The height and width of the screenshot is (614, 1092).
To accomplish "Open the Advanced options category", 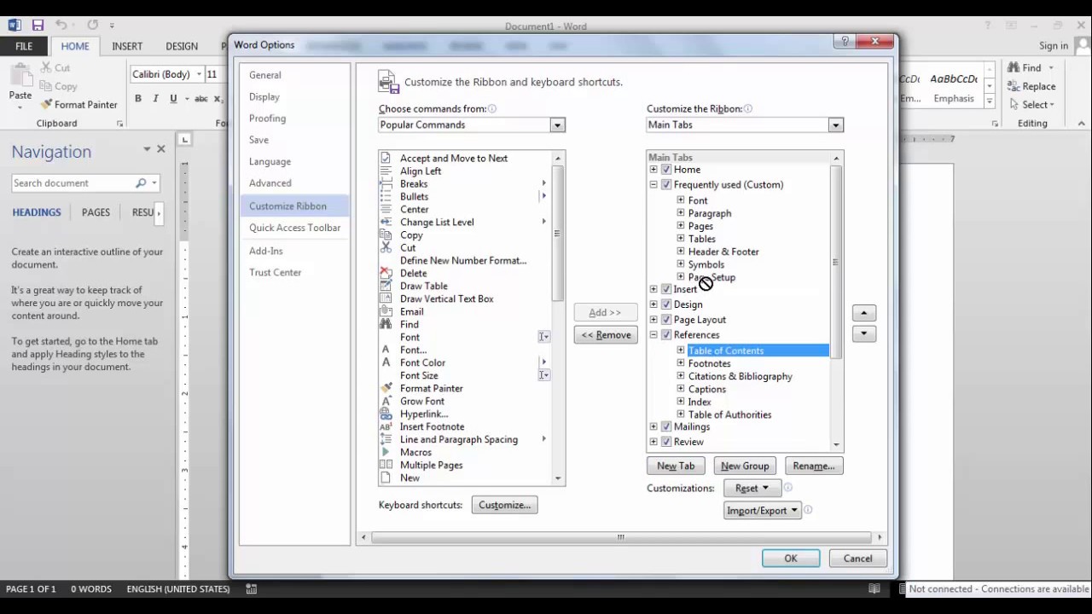I will tap(294, 183).
